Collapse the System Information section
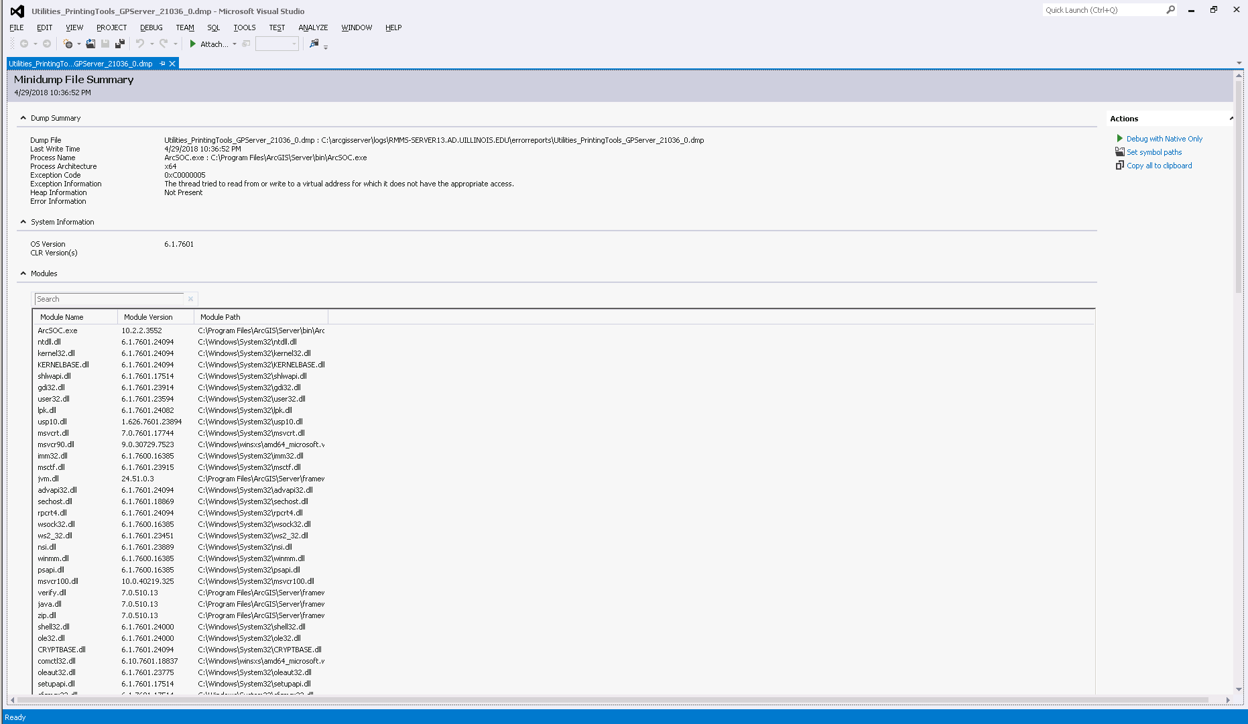The height and width of the screenshot is (724, 1248). pyautogui.click(x=23, y=222)
